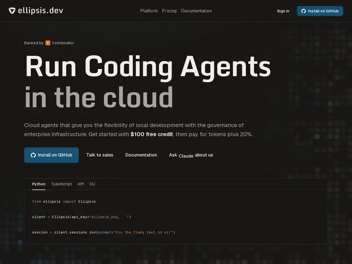Click Install on GitHub in header
Screen dimensions: 352x264
pyautogui.click(x=320, y=11)
